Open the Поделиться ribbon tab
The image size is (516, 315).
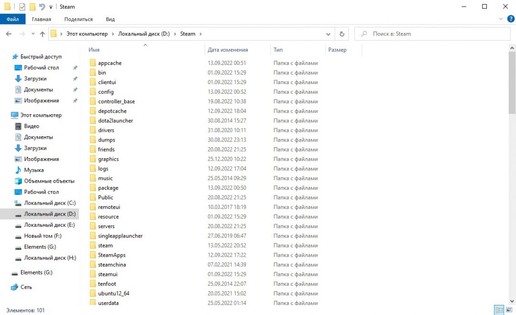tap(78, 19)
